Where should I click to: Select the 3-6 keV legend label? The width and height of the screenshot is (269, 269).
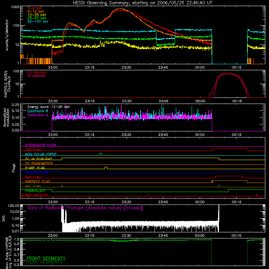click(x=35, y=8)
